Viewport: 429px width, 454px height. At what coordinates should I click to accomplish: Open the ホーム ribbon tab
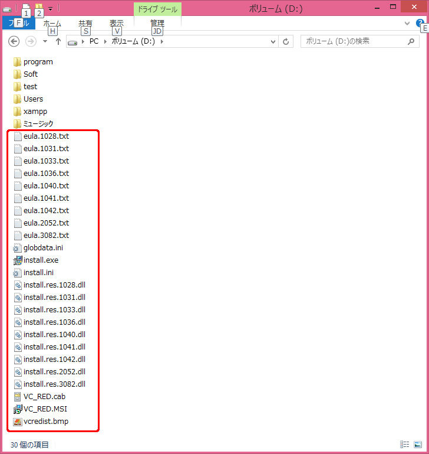[x=52, y=23]
